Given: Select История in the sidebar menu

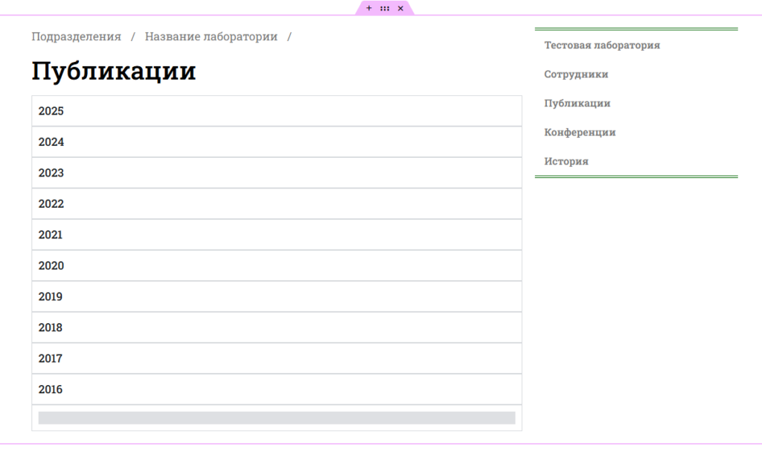Looking at the screenshot, I should tap(566, 162).
